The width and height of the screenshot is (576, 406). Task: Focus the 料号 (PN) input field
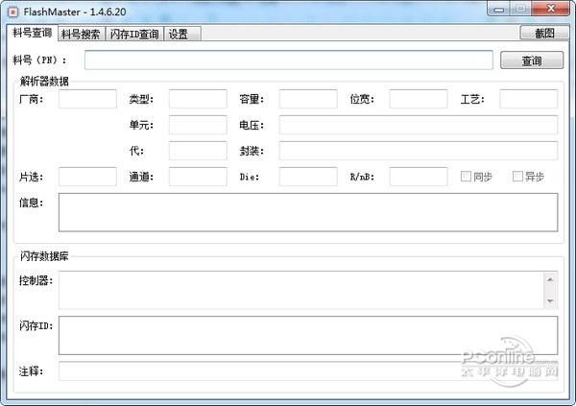click(288, 60)
